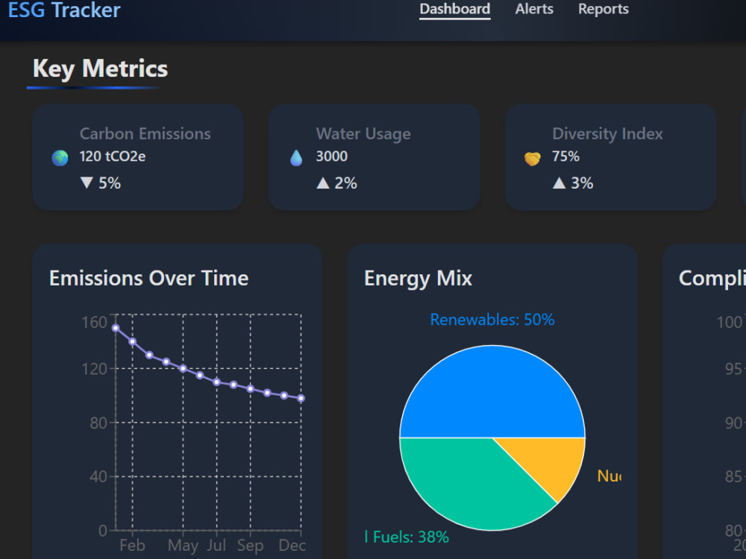Click the 'Feb' x-axis label
Image resolution: width=746 pixels, height=559 pixels.
tap(132, 546)
